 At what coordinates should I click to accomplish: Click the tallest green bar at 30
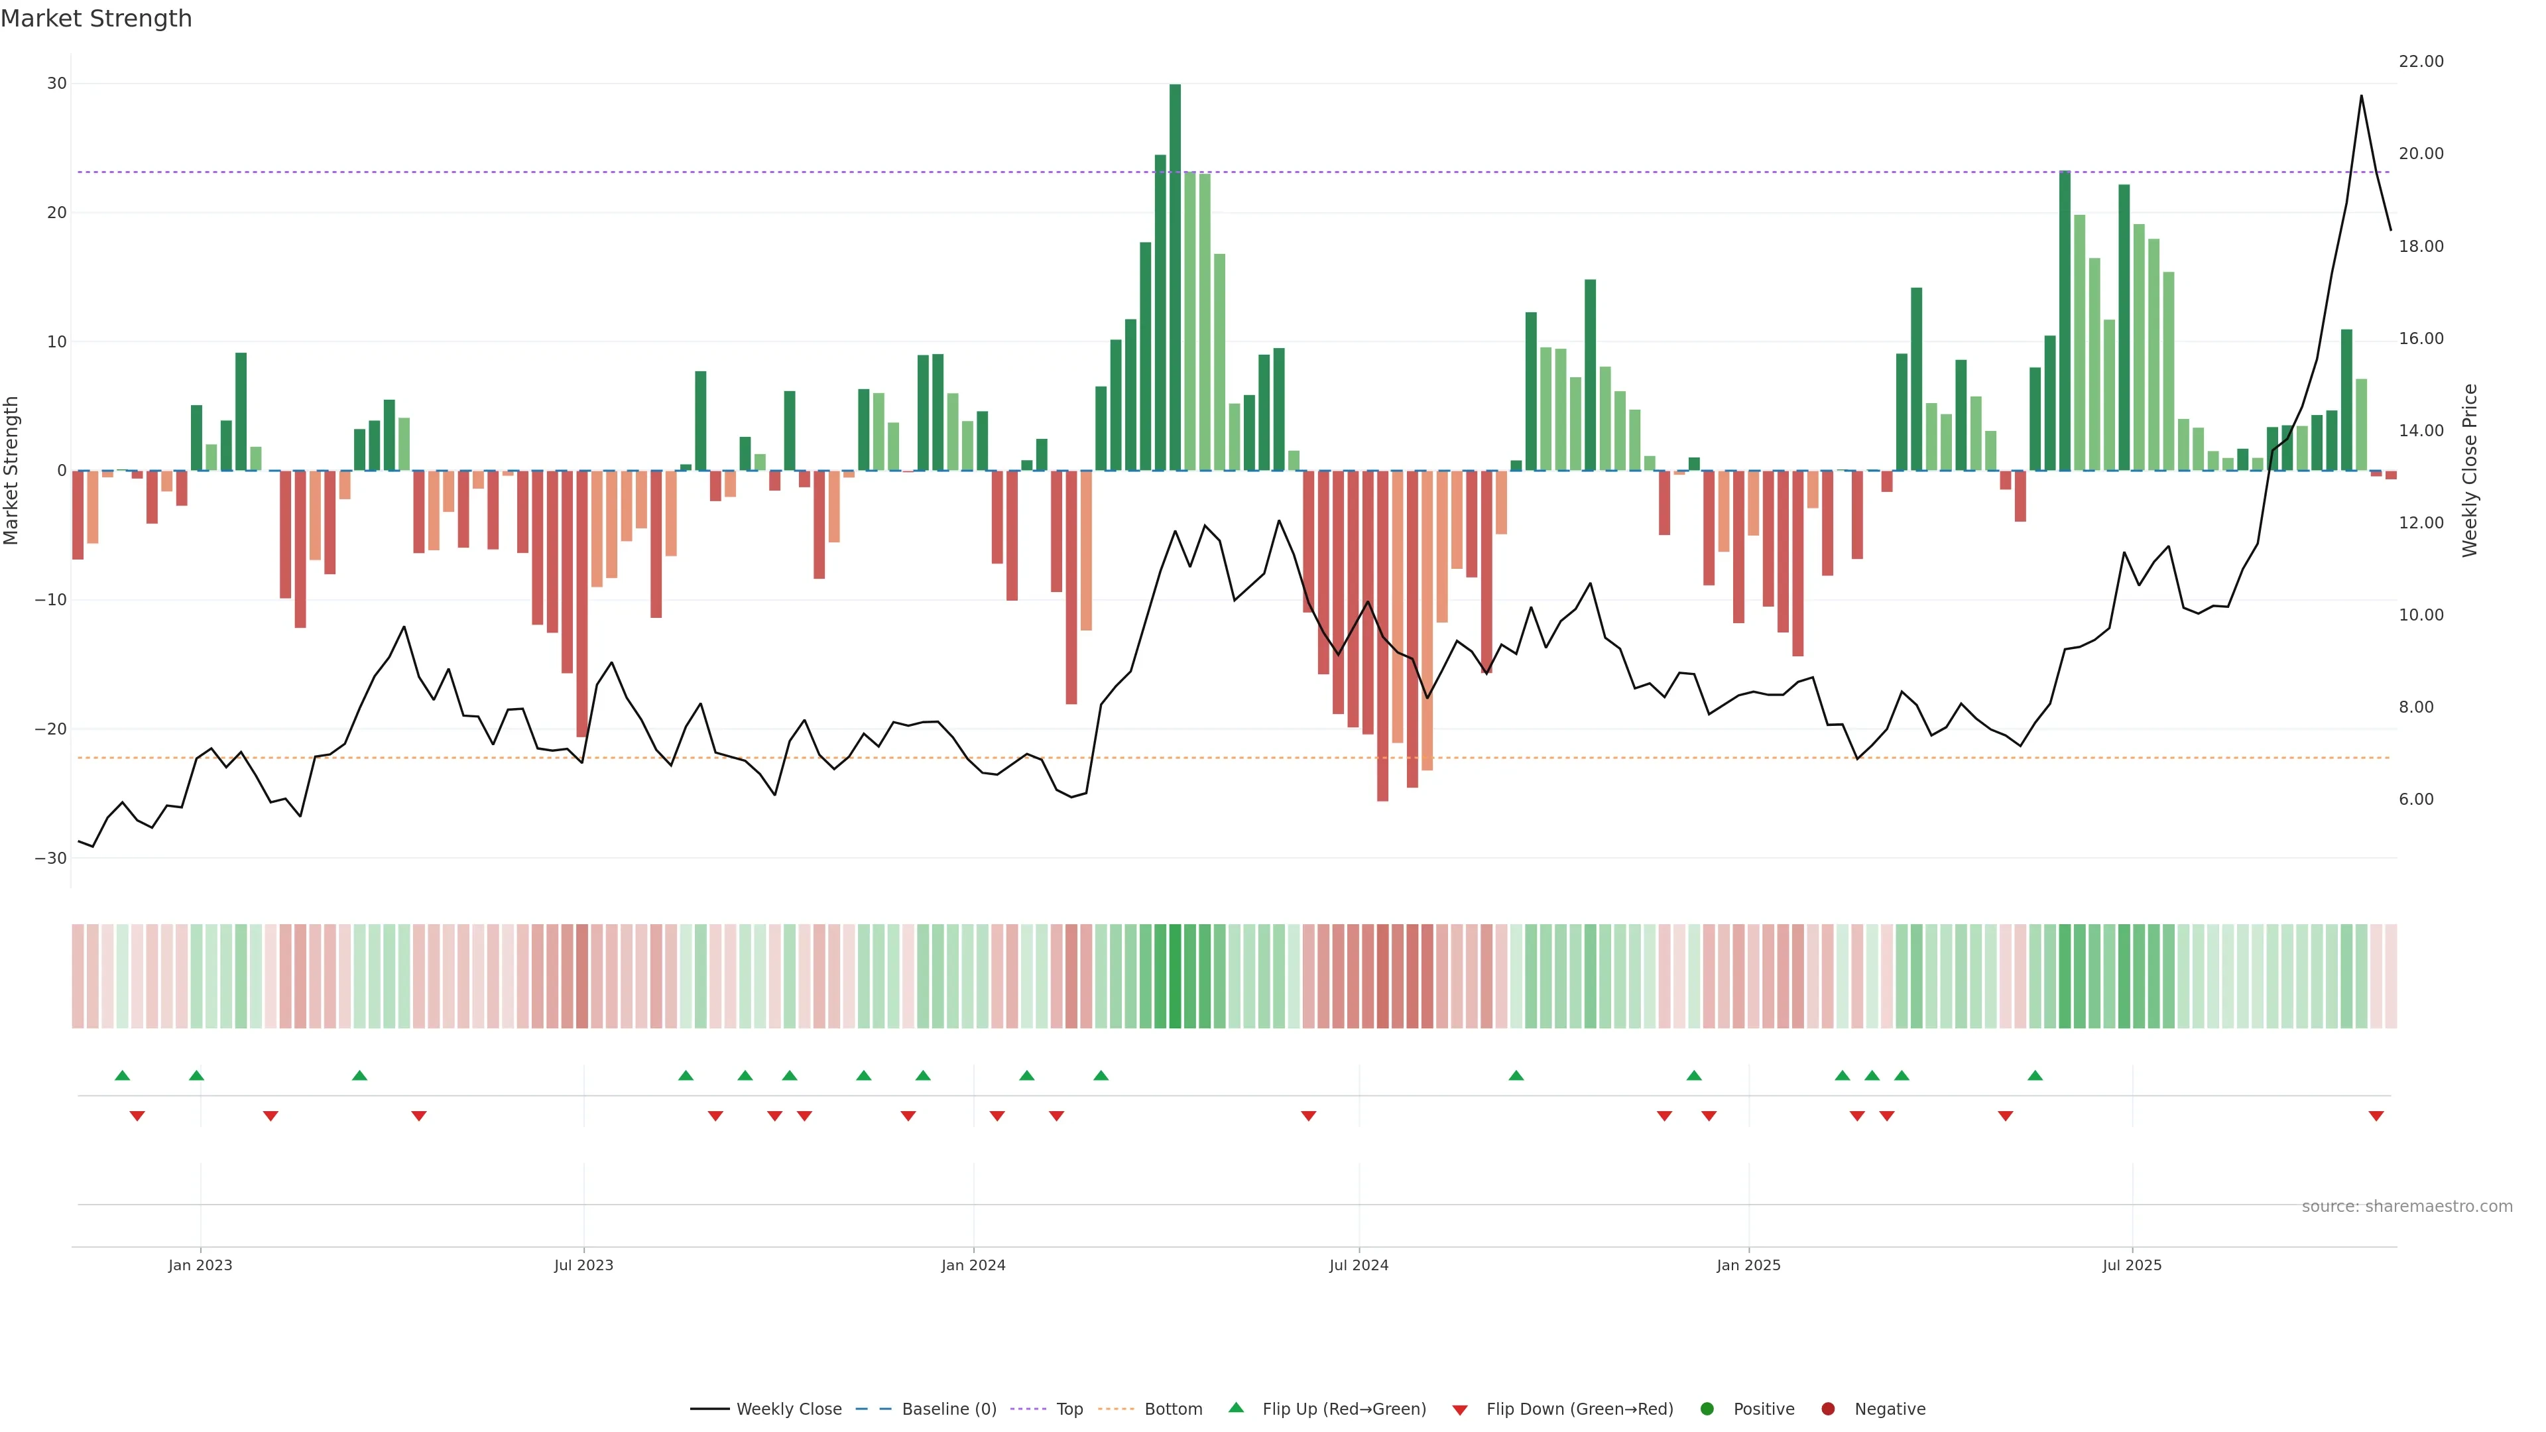point(1175,276)
